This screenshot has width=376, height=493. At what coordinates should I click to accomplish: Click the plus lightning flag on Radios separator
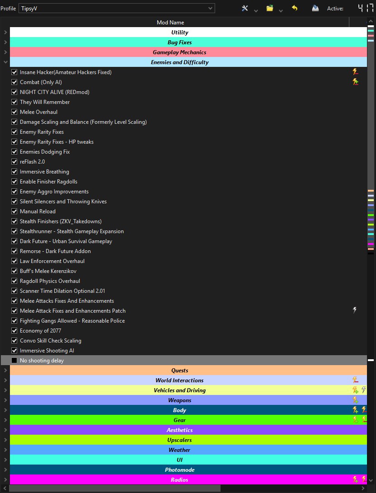(x=355, y=479)
